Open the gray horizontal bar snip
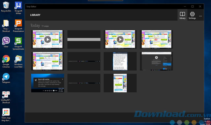Image resolution: width=211 pixels, height=125 pixels. coord(84,40)
